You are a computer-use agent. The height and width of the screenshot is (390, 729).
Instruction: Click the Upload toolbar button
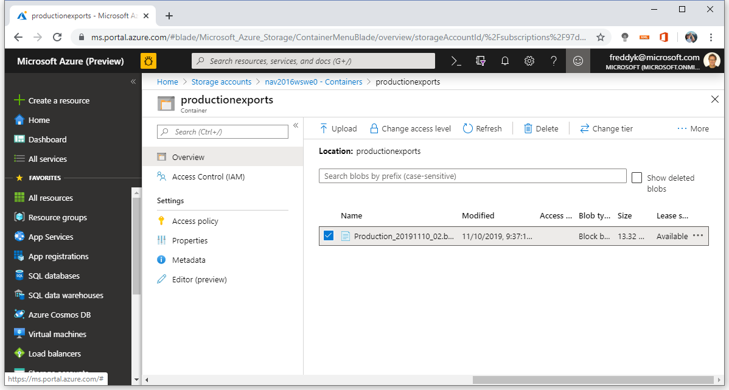tap(338, 129)
